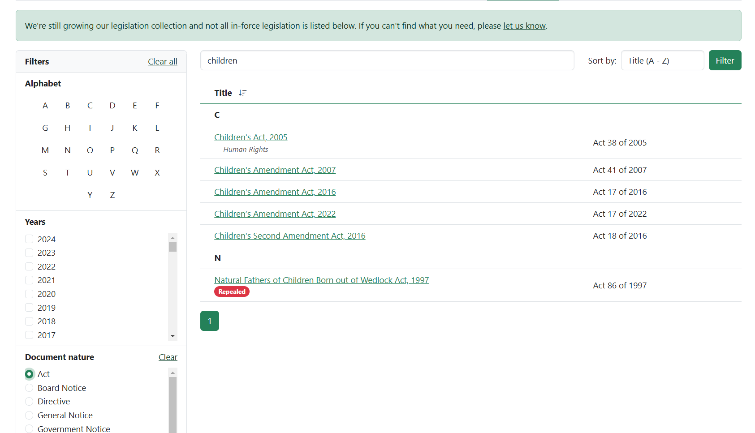
Task: Tick the 2021 year checkbox
Action: pos(29,280)
